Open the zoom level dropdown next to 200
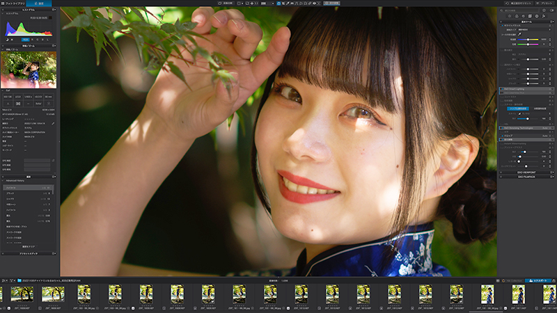Screen dimensions: 557x313 (273, 3)
